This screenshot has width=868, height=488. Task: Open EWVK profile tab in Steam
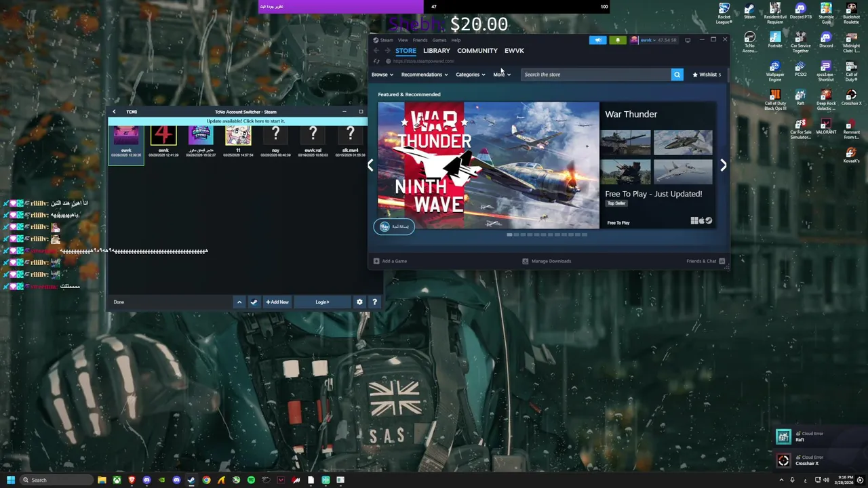pyautogui.click(x=514, y=51)
